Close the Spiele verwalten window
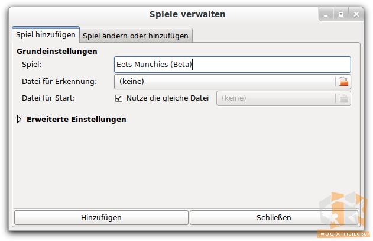The width and height of the screenshot is (373, 241). click(x=356, y=14)
